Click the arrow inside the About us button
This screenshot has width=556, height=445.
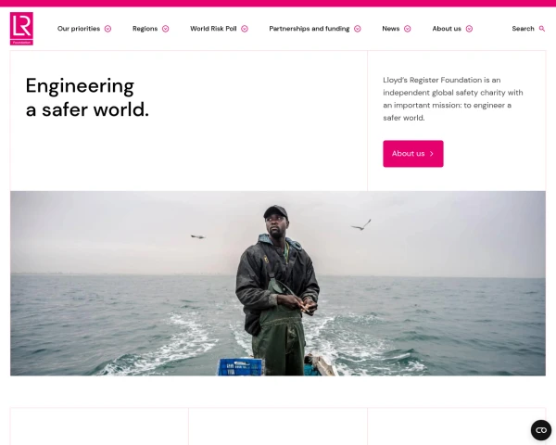click(432, 154)
